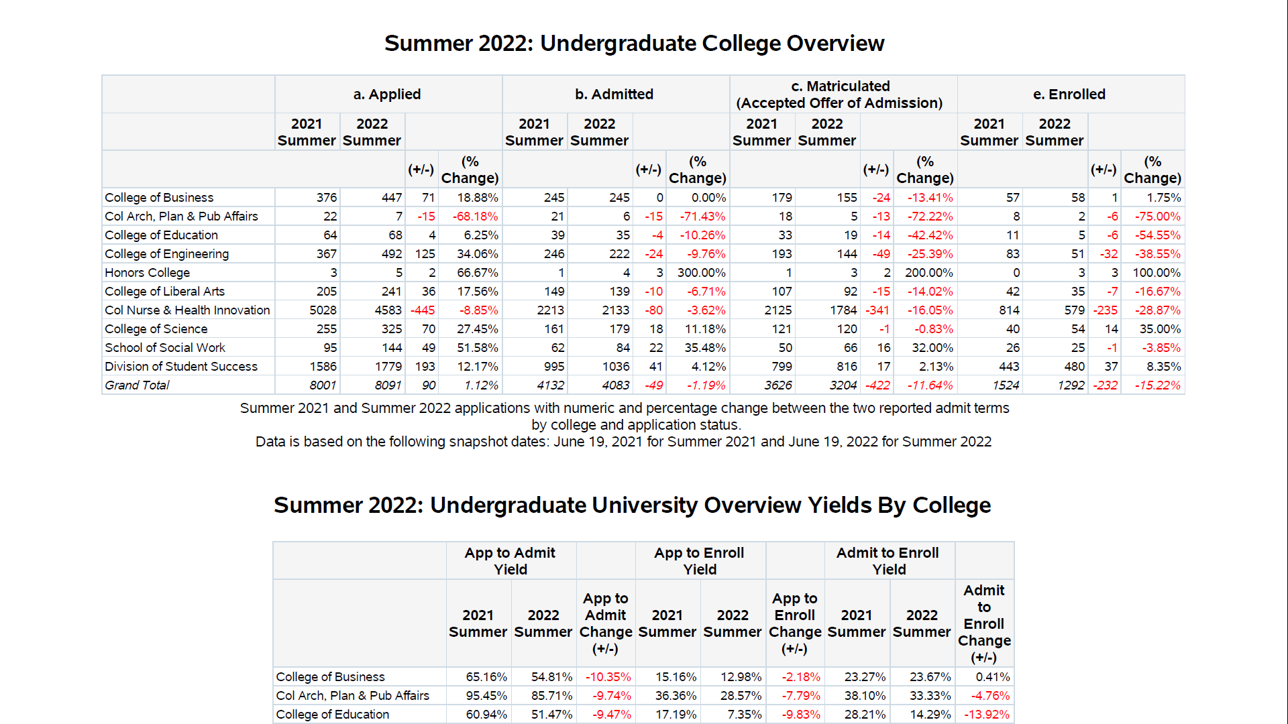Click the "Summer 2022: Undergraduate College Overview" title
Viewport: 1288px width, 724px height.
pos(634,44)
